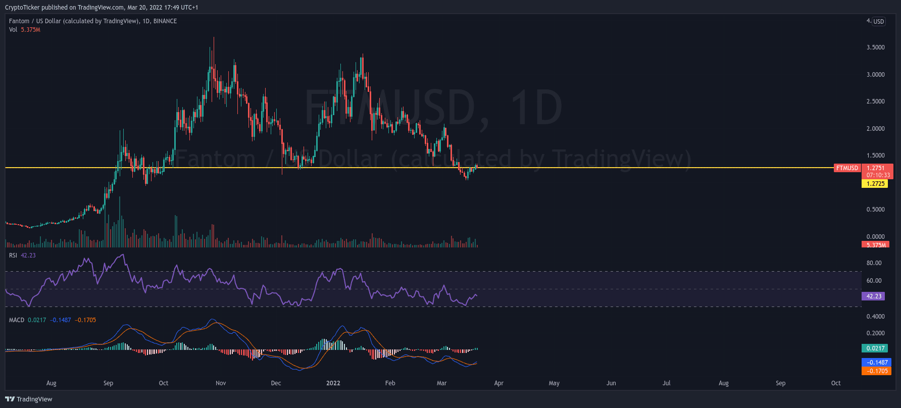This screenshot has height=408, width=901.
Task: Click the CryptoTicker published header text
Action: pyautogui.click(x=101, y=8)
